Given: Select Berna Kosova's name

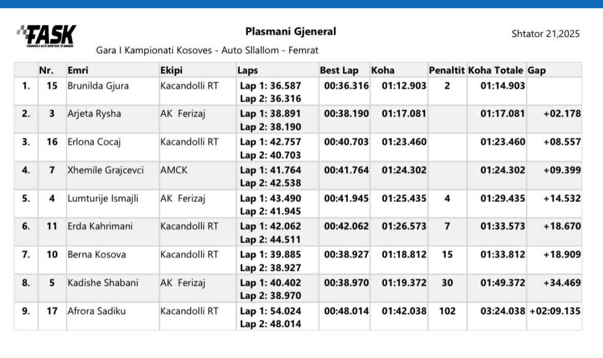Looking at the screenshot, I should click(97, 255).
